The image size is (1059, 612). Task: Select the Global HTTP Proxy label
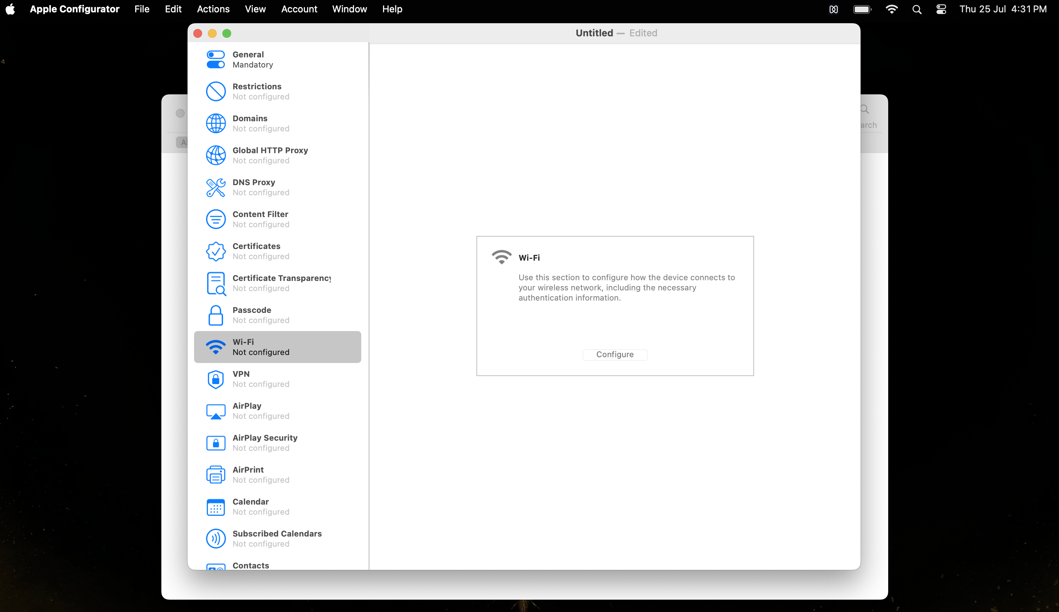click(x=270, y=150)
